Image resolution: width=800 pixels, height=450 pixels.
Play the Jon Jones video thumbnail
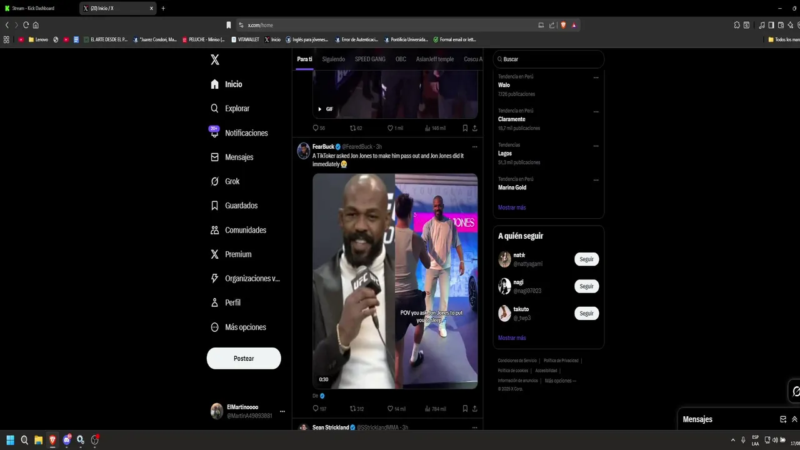(395, 281)
